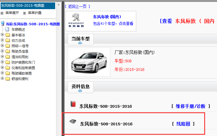Viewport: 217px width, 136px height.
Task: Click the gray chip icon for wiring diagram
Action: (x=73, y=121)
